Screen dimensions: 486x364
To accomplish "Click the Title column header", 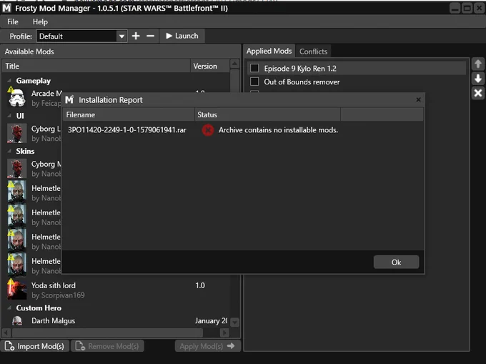I will [x=96, y=66].
